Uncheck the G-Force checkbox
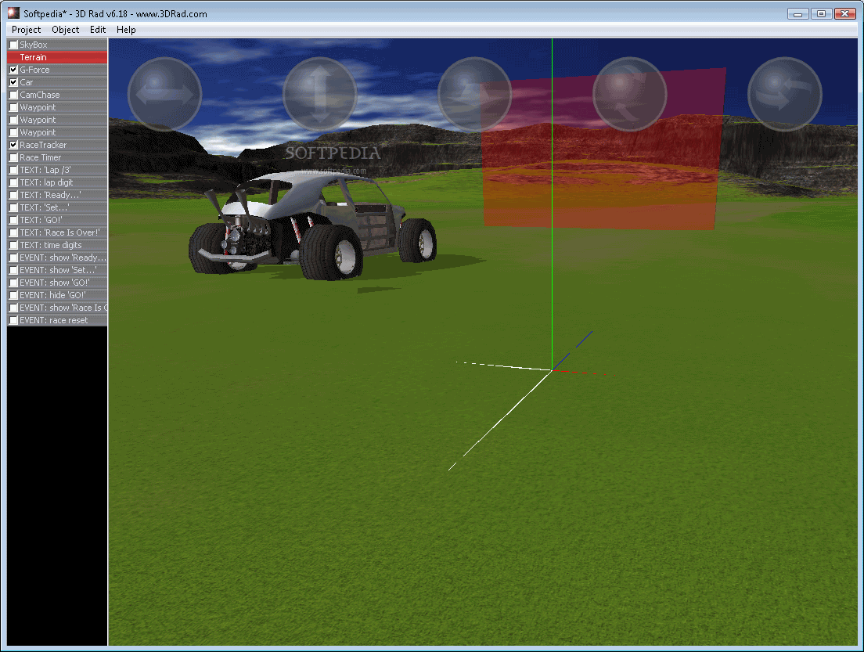The width and height of the screenshot is (864, 652). (x=14, y=70)
